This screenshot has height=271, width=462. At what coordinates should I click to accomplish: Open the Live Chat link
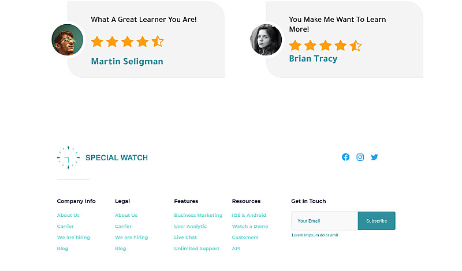click(185, 238)
